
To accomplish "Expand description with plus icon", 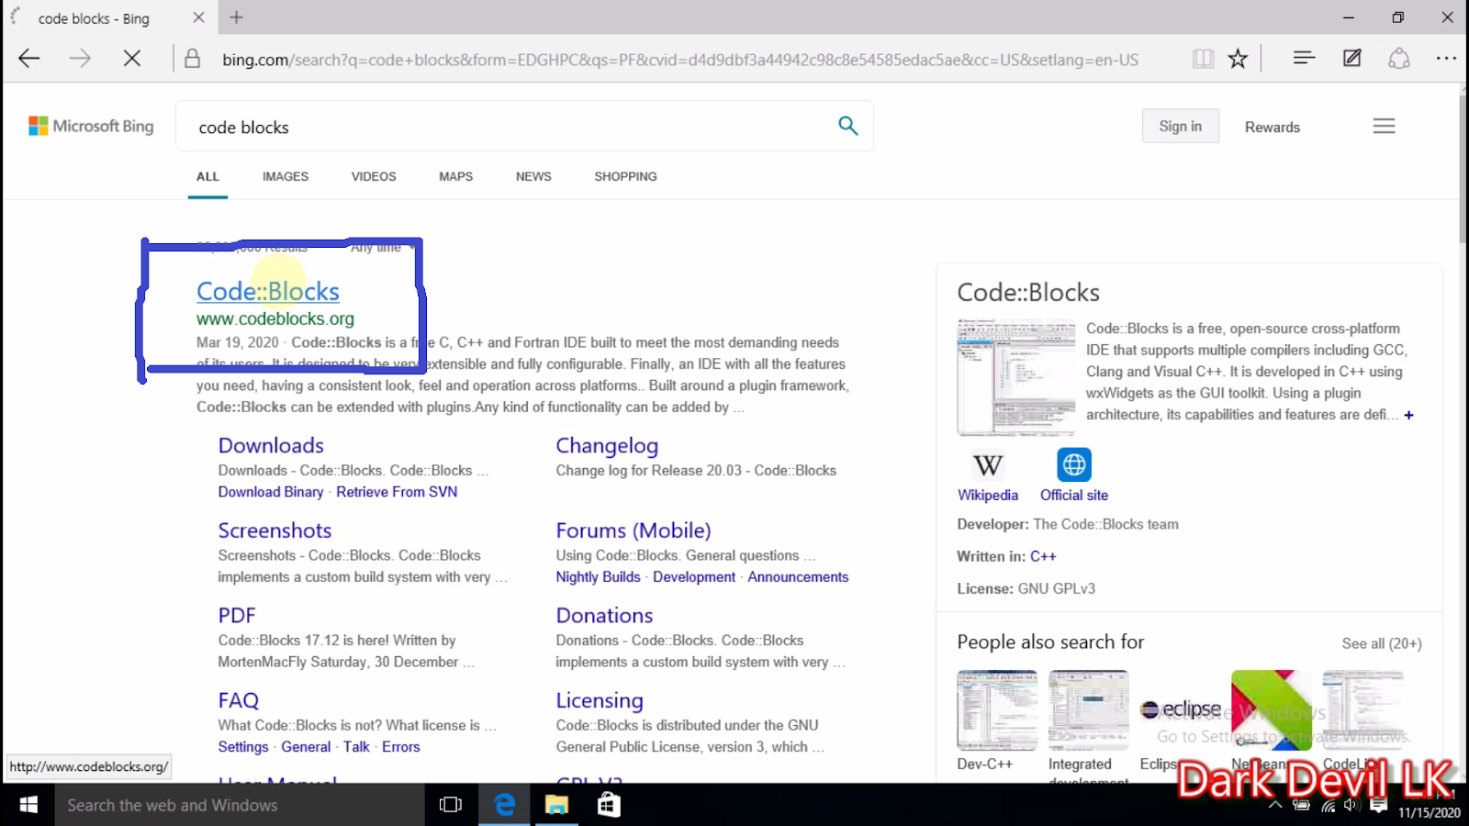I will pos(1409,415).
